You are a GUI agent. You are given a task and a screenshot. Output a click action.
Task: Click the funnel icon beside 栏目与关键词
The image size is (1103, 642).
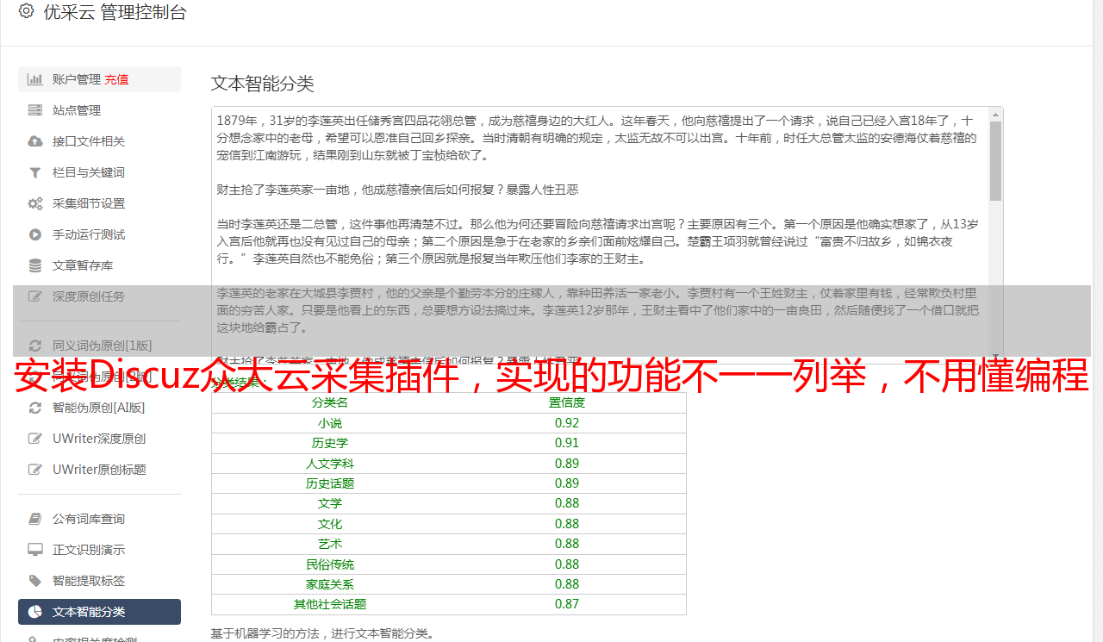point(35,172)
